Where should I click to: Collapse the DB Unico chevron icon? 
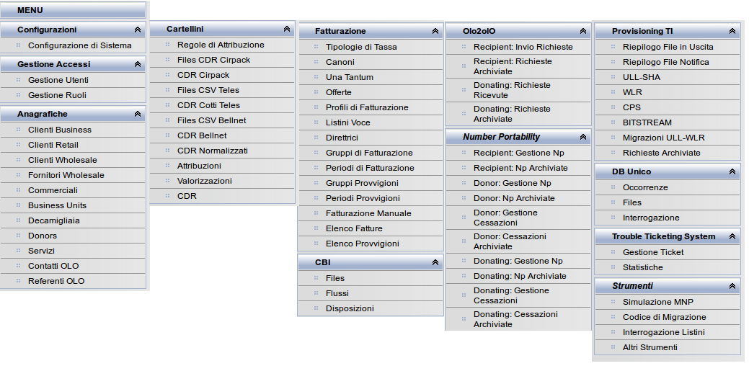click(x=732, y=171)
